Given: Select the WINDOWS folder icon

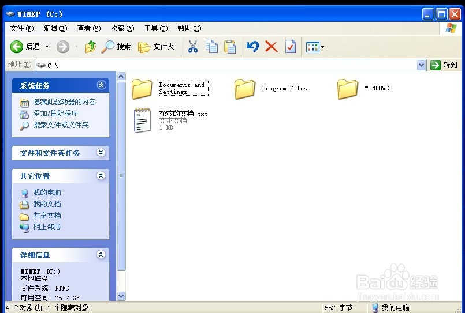Looking at the screenshot, I should click(x=347, y=88).
